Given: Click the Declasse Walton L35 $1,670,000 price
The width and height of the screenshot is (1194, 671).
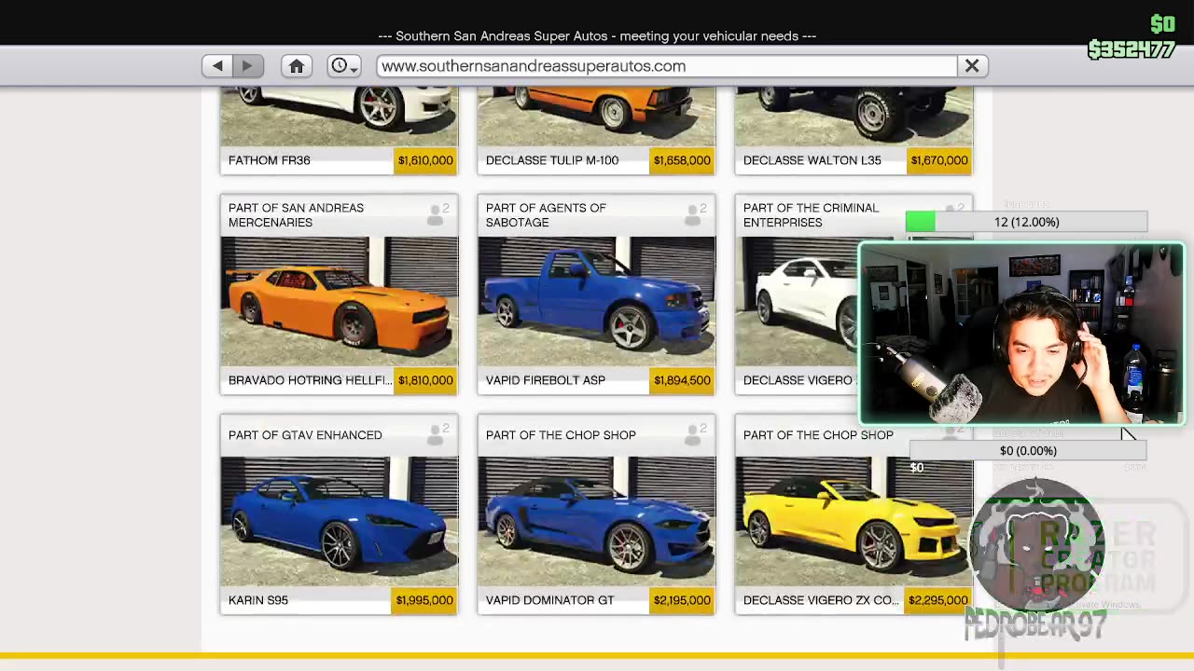Looking at the screenshot, I should point(939,160).
